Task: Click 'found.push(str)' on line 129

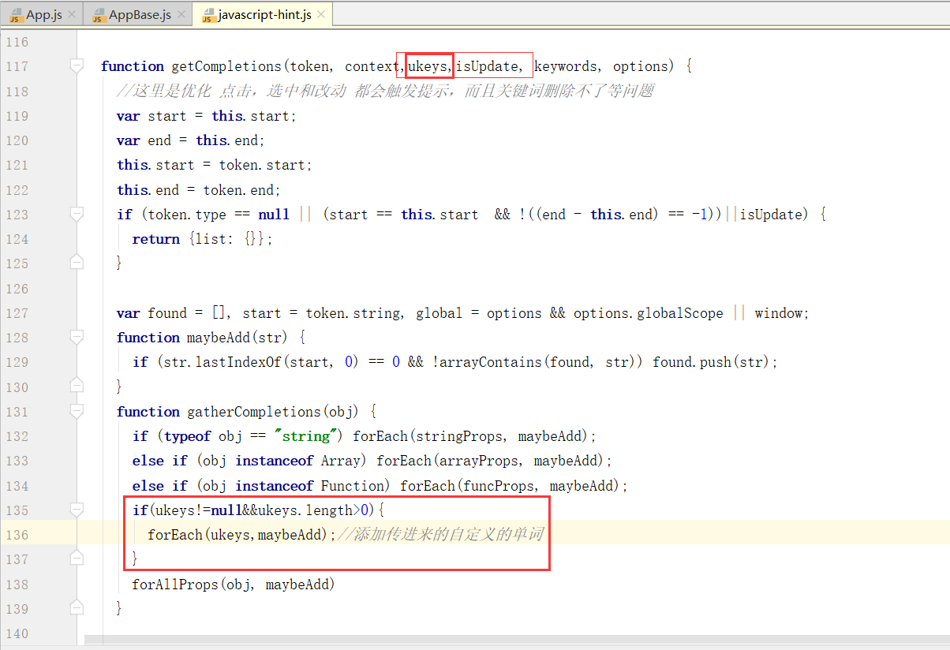Action: (x=712, y=362)
